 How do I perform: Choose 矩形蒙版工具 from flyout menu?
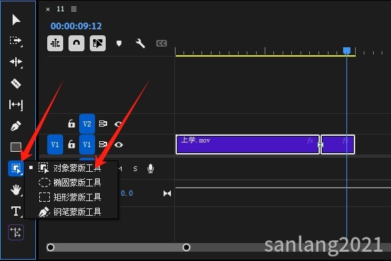(70, 197)
